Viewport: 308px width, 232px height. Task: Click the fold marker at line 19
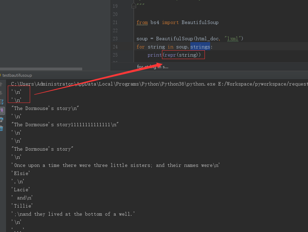[134, 6]
